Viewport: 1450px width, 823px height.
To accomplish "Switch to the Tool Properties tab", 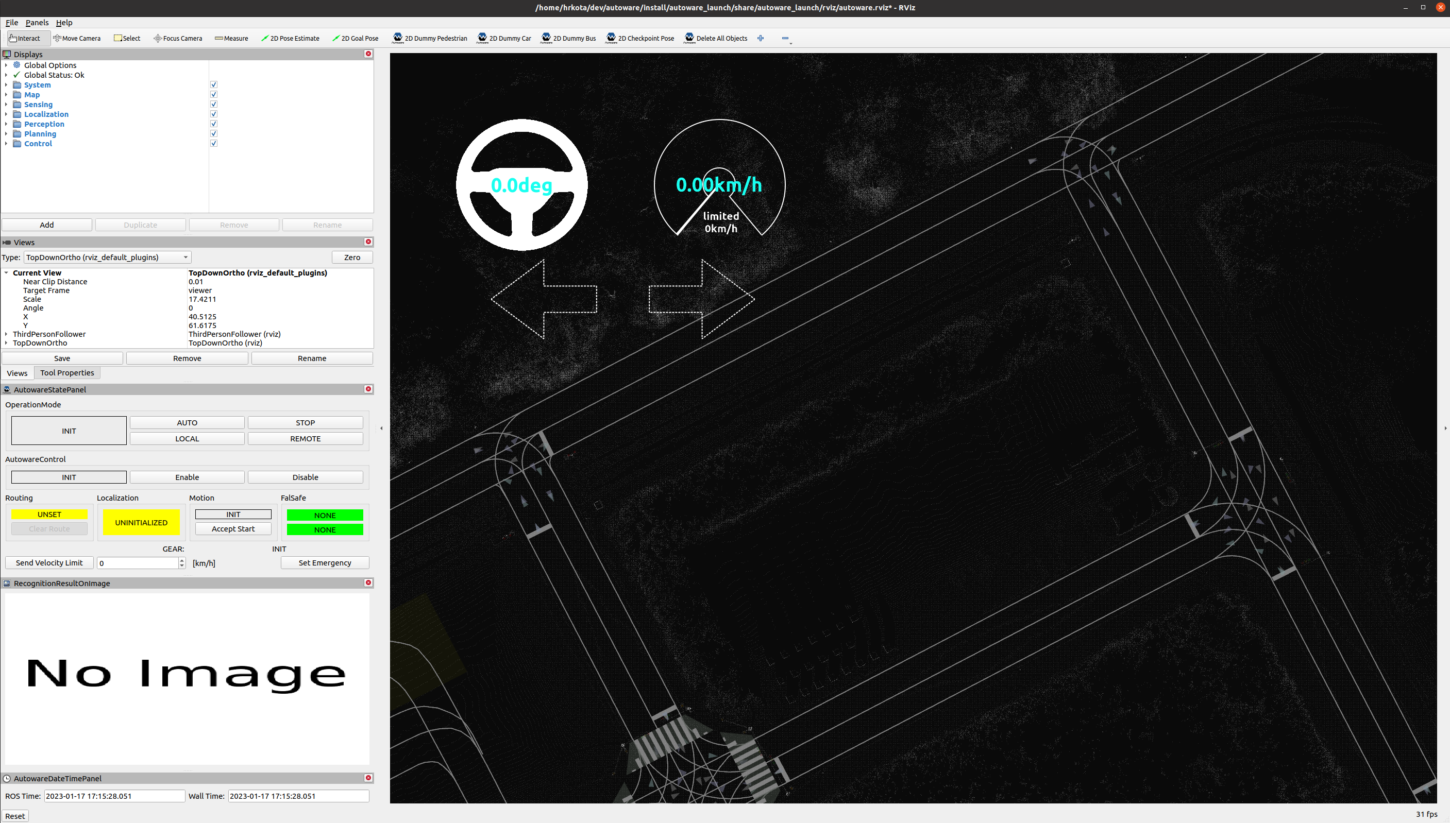I will [x=67, y=372].
